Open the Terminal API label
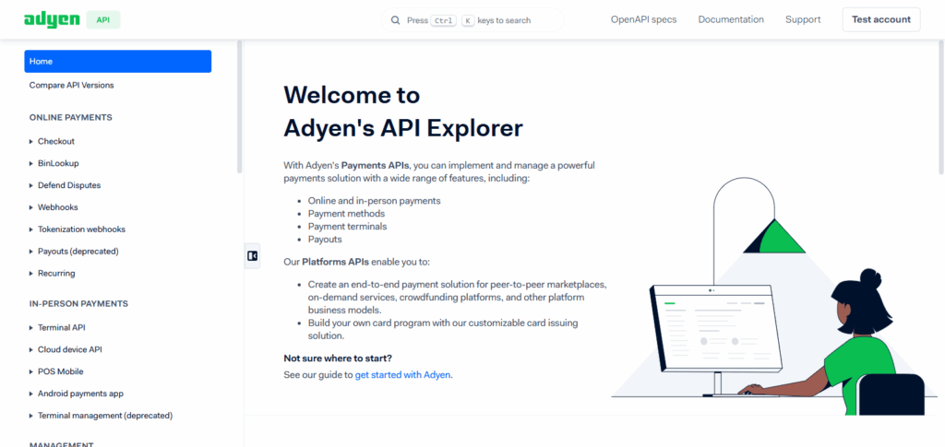Viewport: 945px width, 447px height. coord(62,328)
